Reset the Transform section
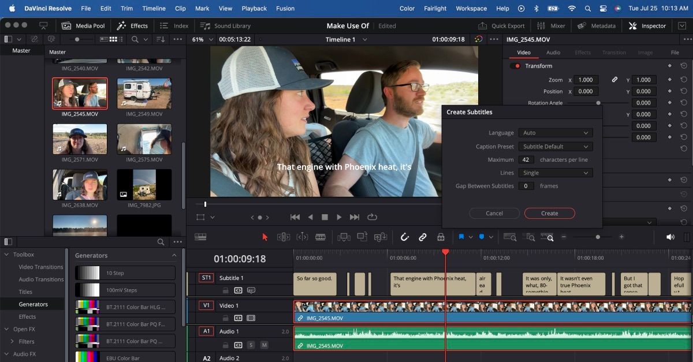Screen dimensions: 693x362 pyautogui.click(x=684, y=66)
